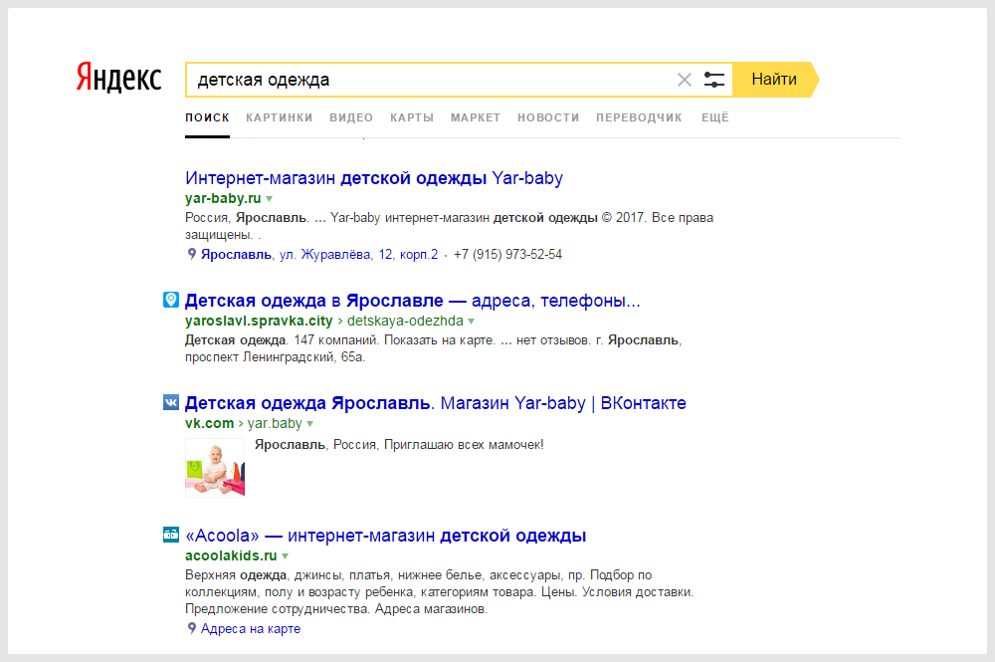Open the Адреса на карте link
The image size is (995, 662).
[x=251, y=629]
